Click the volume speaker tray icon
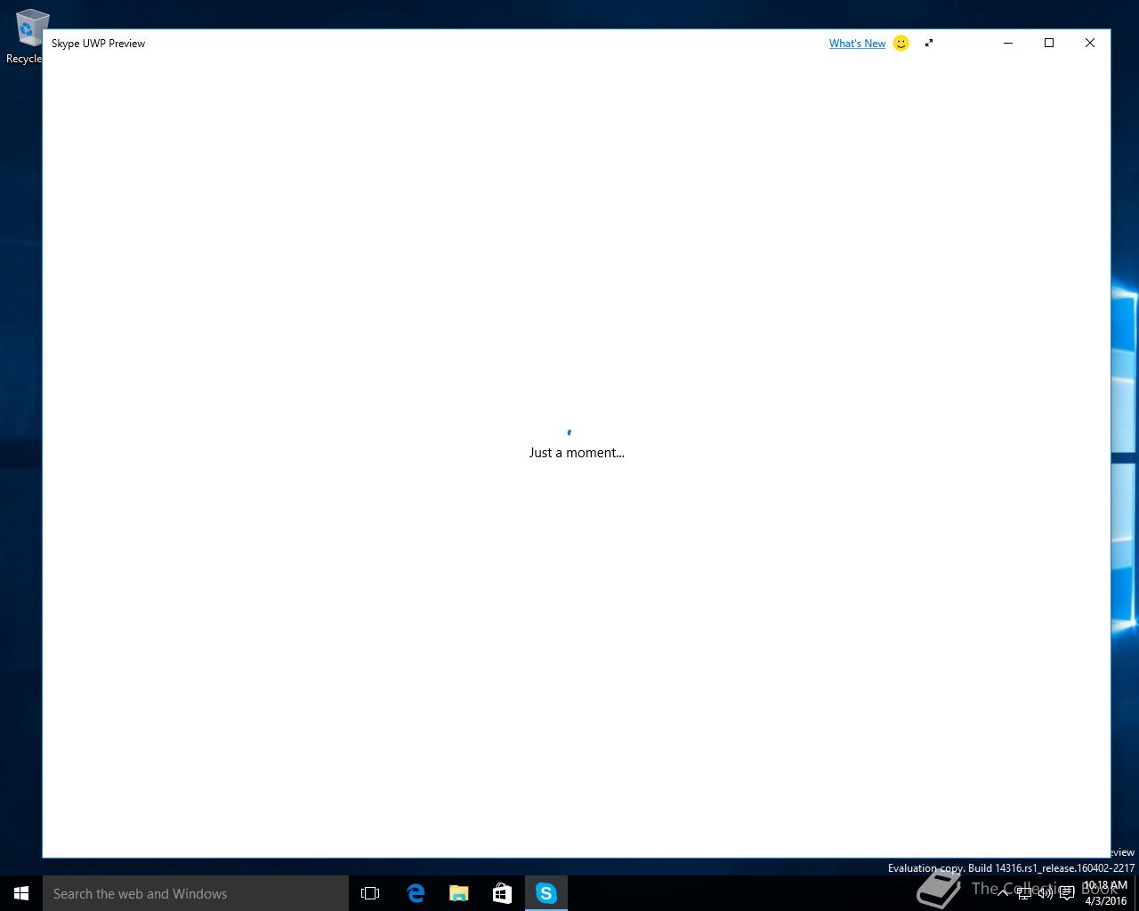 1046,893
